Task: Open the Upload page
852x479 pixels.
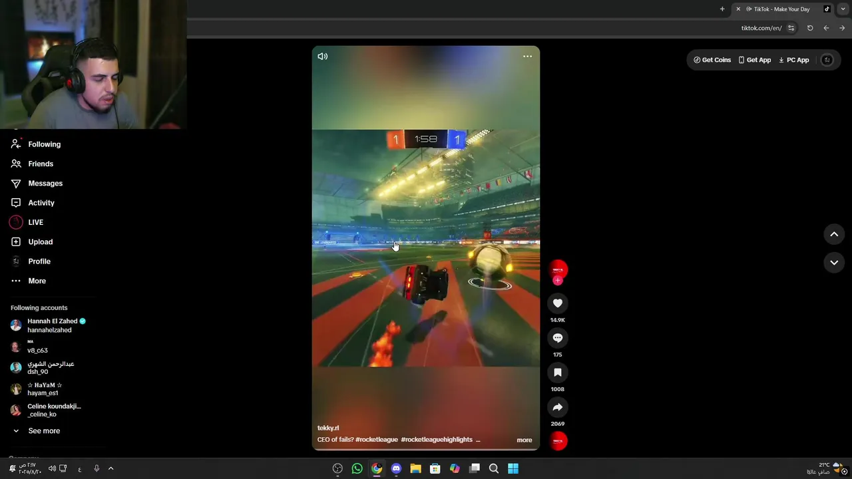Action: tap(31, 241)
